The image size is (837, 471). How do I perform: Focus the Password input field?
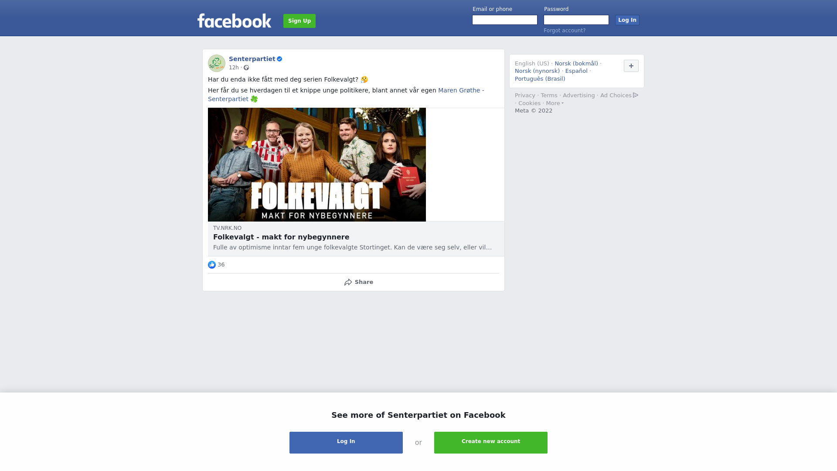click(576, 20)
